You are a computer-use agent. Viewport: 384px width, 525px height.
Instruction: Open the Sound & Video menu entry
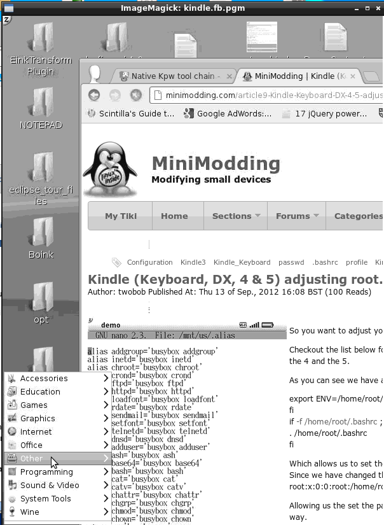point(57,485)
